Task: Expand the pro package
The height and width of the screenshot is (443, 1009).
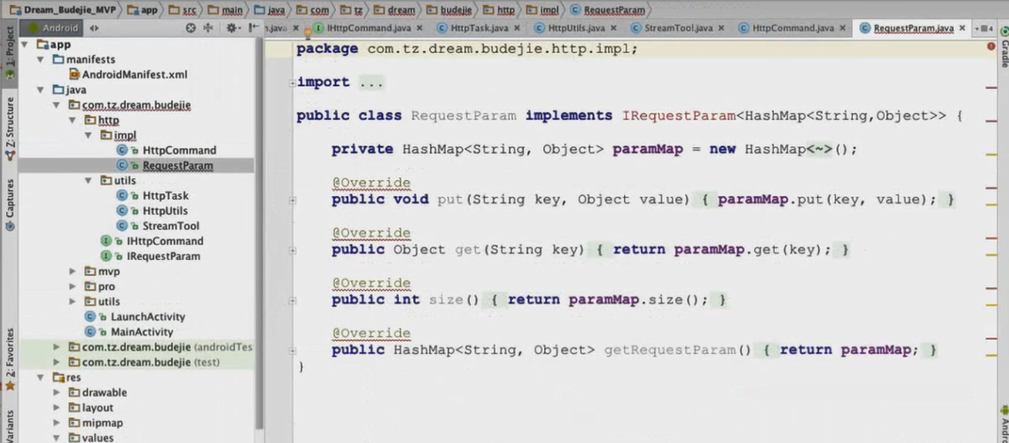Action: [x=73, y=286]
